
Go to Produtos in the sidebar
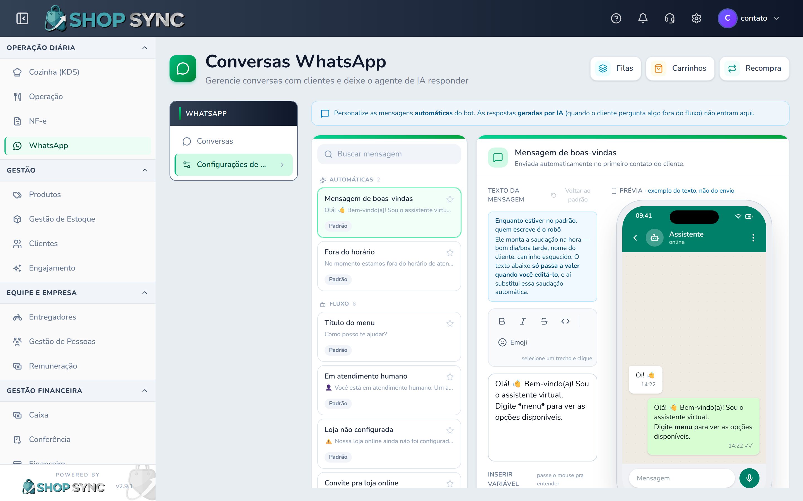pos(78,195)
